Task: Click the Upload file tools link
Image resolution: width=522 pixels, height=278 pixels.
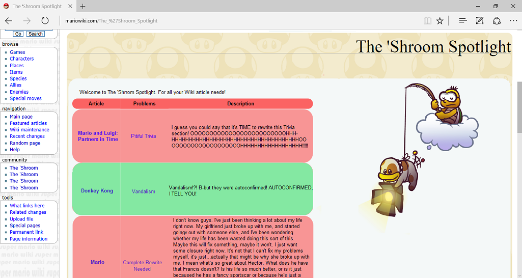Action: 21,219
